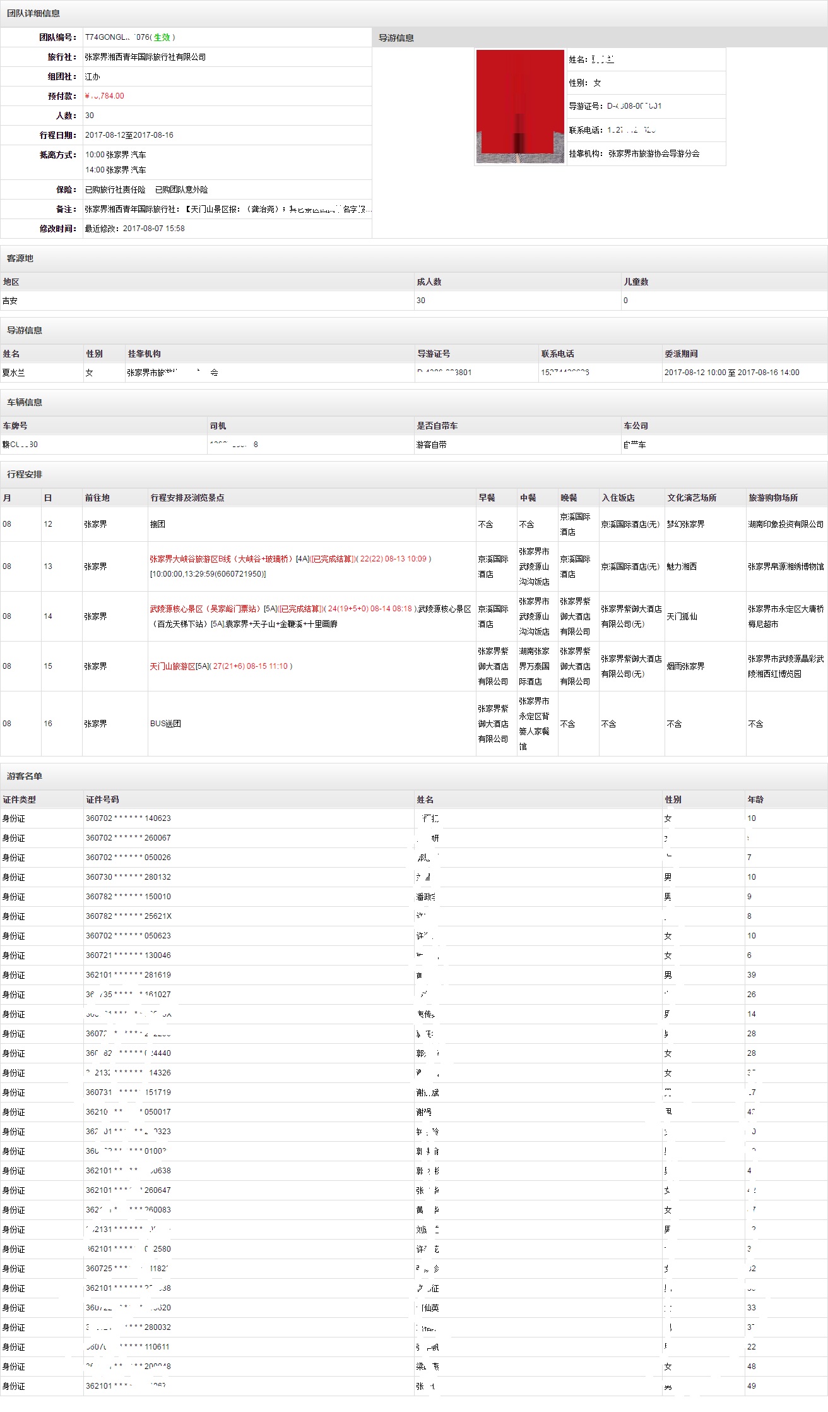Click 已完成结算 in the August 14 row

click(x=301, y=609)
